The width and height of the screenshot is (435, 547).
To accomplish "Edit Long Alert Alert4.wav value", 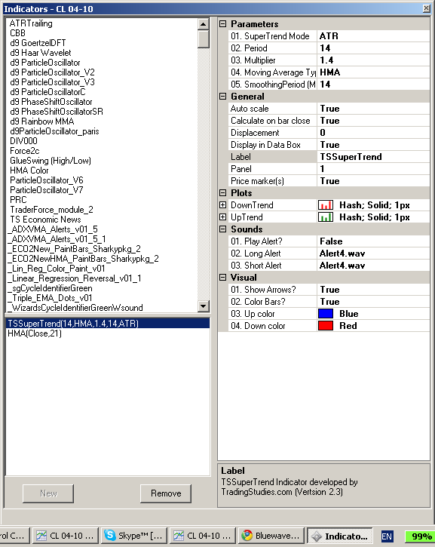I will pos(373,254).
